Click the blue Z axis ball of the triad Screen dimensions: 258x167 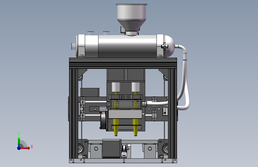point(19,148)
